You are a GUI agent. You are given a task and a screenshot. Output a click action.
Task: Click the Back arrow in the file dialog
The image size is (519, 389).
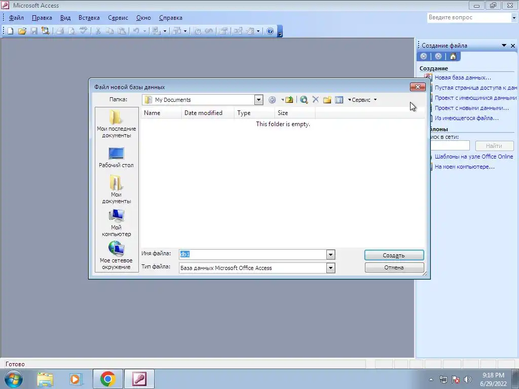click(x=272, y=100)
